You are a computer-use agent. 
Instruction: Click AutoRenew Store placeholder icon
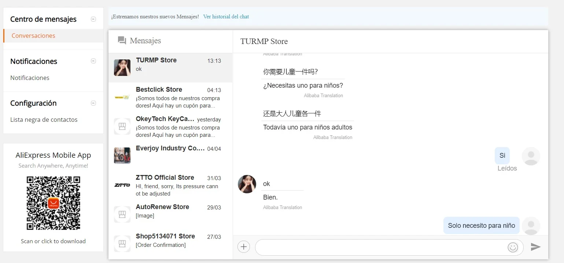click(122, 214)
